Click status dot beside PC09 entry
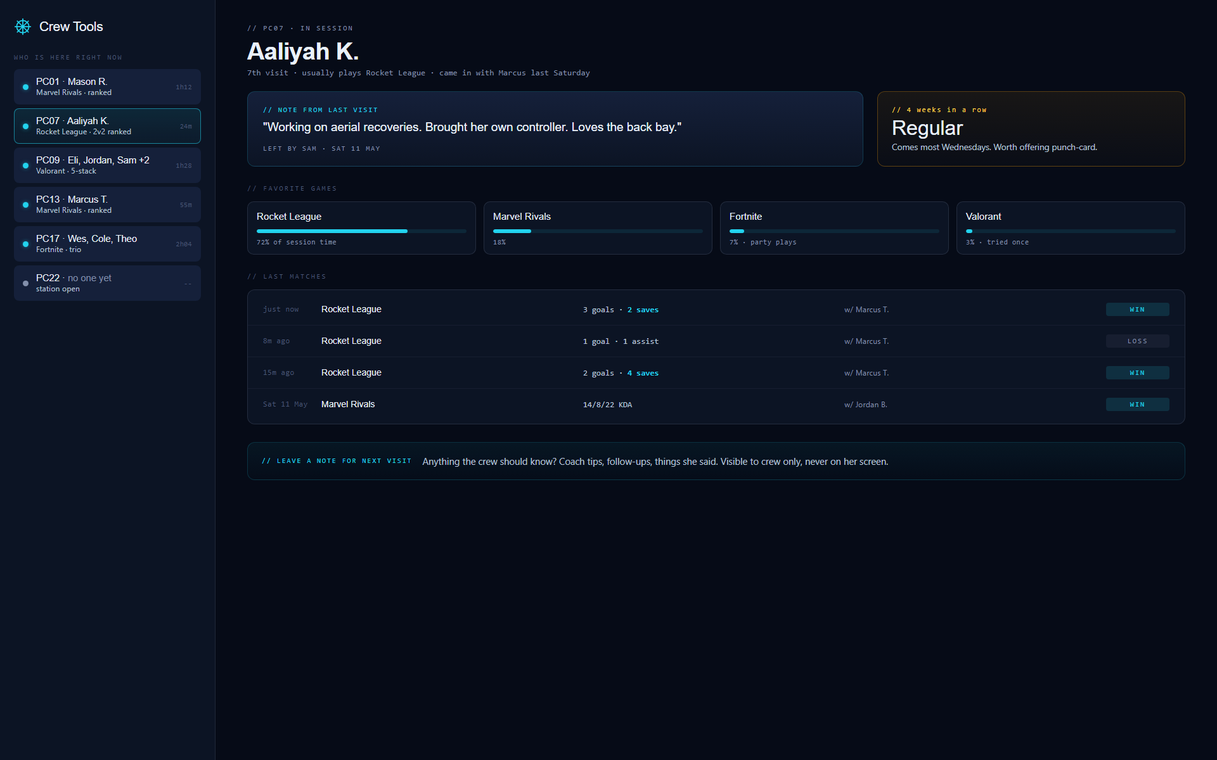The width and height of the screenshot is (1217, 760). coord(25,165)
